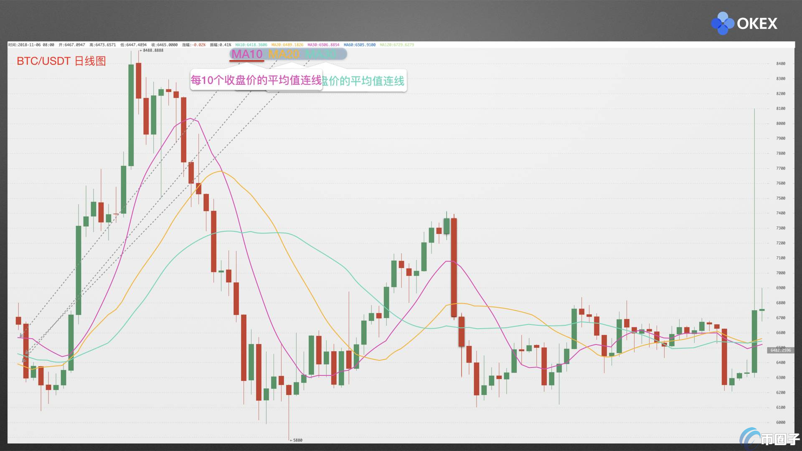Click the amplitude value 0.41%
The height and width of the screenshot is (451, 802).
[x=225, y=45]
